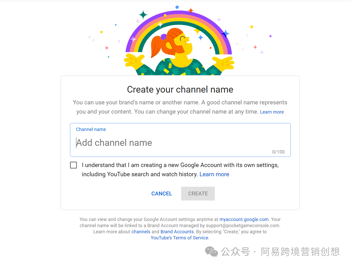The width and height of the screenshot is (351, 266).
Task: Click the blue "Channel name" field label
Action: [91, 129]
